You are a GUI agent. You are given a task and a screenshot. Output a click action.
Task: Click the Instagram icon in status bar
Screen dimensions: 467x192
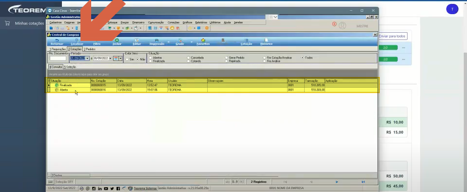[94, 189]
